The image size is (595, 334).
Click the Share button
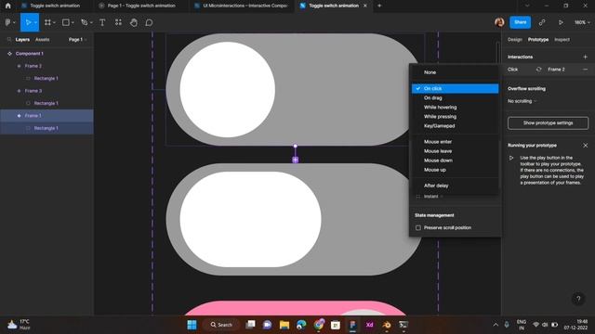coord(520,22)
